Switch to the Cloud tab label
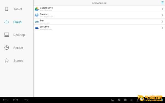Screen dimensions: 165x103 click(17, 22)
